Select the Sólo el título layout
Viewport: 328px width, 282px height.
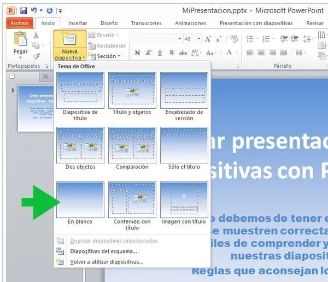pos(184,149)
